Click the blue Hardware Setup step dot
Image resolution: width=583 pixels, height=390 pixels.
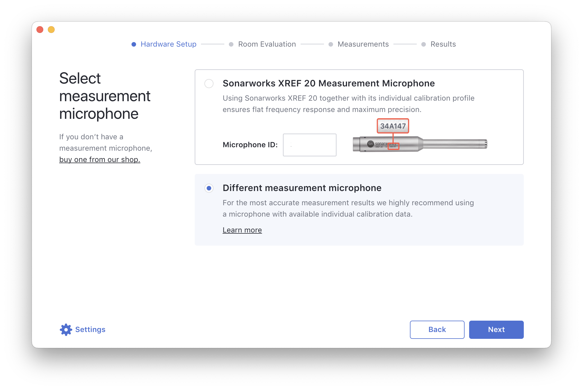pos(134,44)
